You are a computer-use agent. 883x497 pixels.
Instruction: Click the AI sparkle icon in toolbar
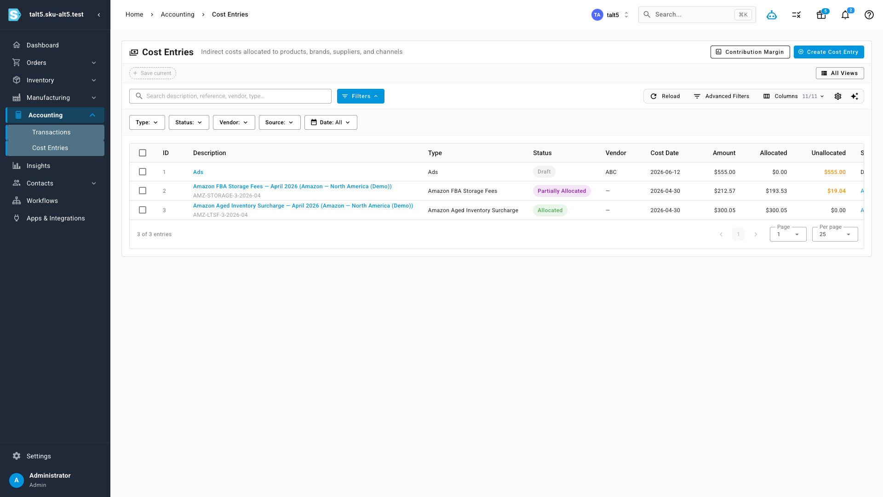(x=854, y=96)
